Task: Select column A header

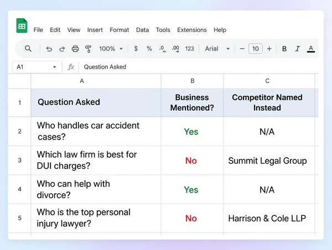Action: [x=96, y=81]
